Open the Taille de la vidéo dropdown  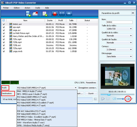tap(119, 29)
